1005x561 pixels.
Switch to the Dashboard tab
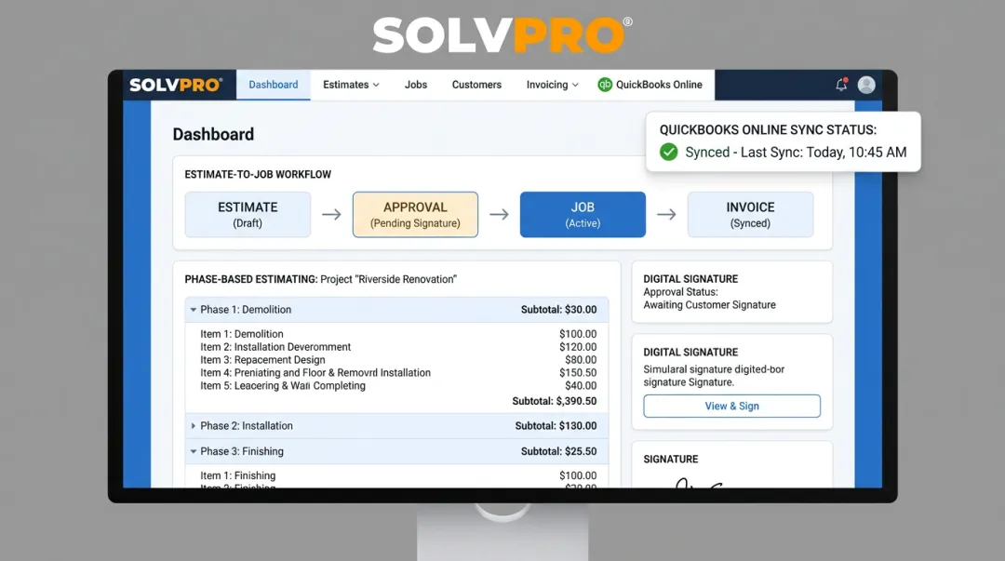coord(273,85)
